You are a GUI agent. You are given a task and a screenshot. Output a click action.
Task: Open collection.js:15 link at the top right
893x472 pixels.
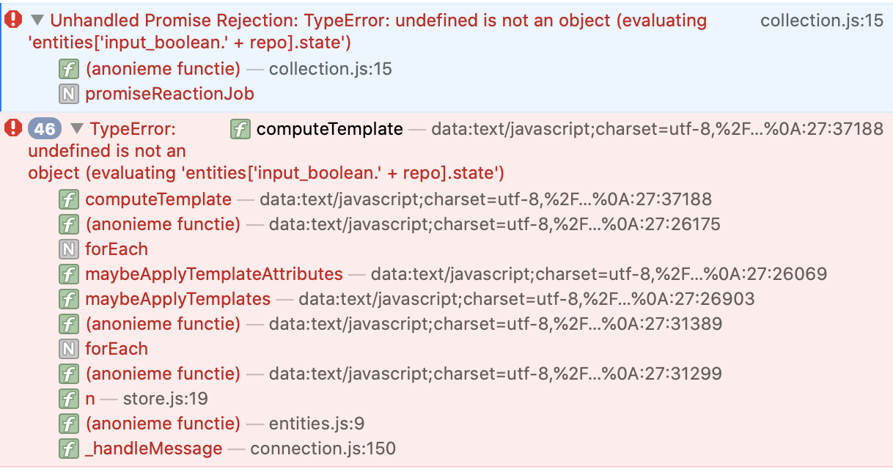point(822,21)
